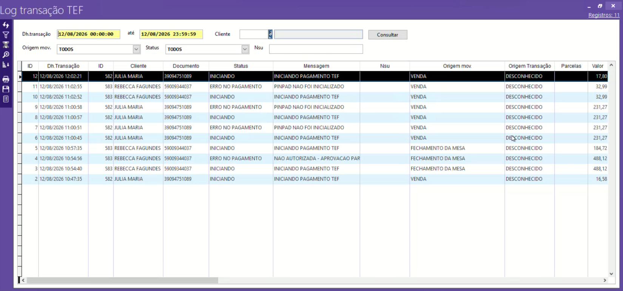This screenshot has height=291, width=623.
Task: Click the printer icon
Action: pos(6,79)
